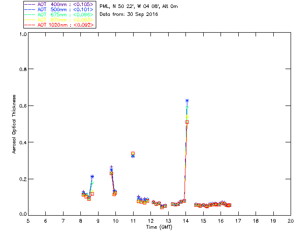Click the 0.8 y-axis tick label
Viewport: 299px width, 239px height.
tap(23, 69)
